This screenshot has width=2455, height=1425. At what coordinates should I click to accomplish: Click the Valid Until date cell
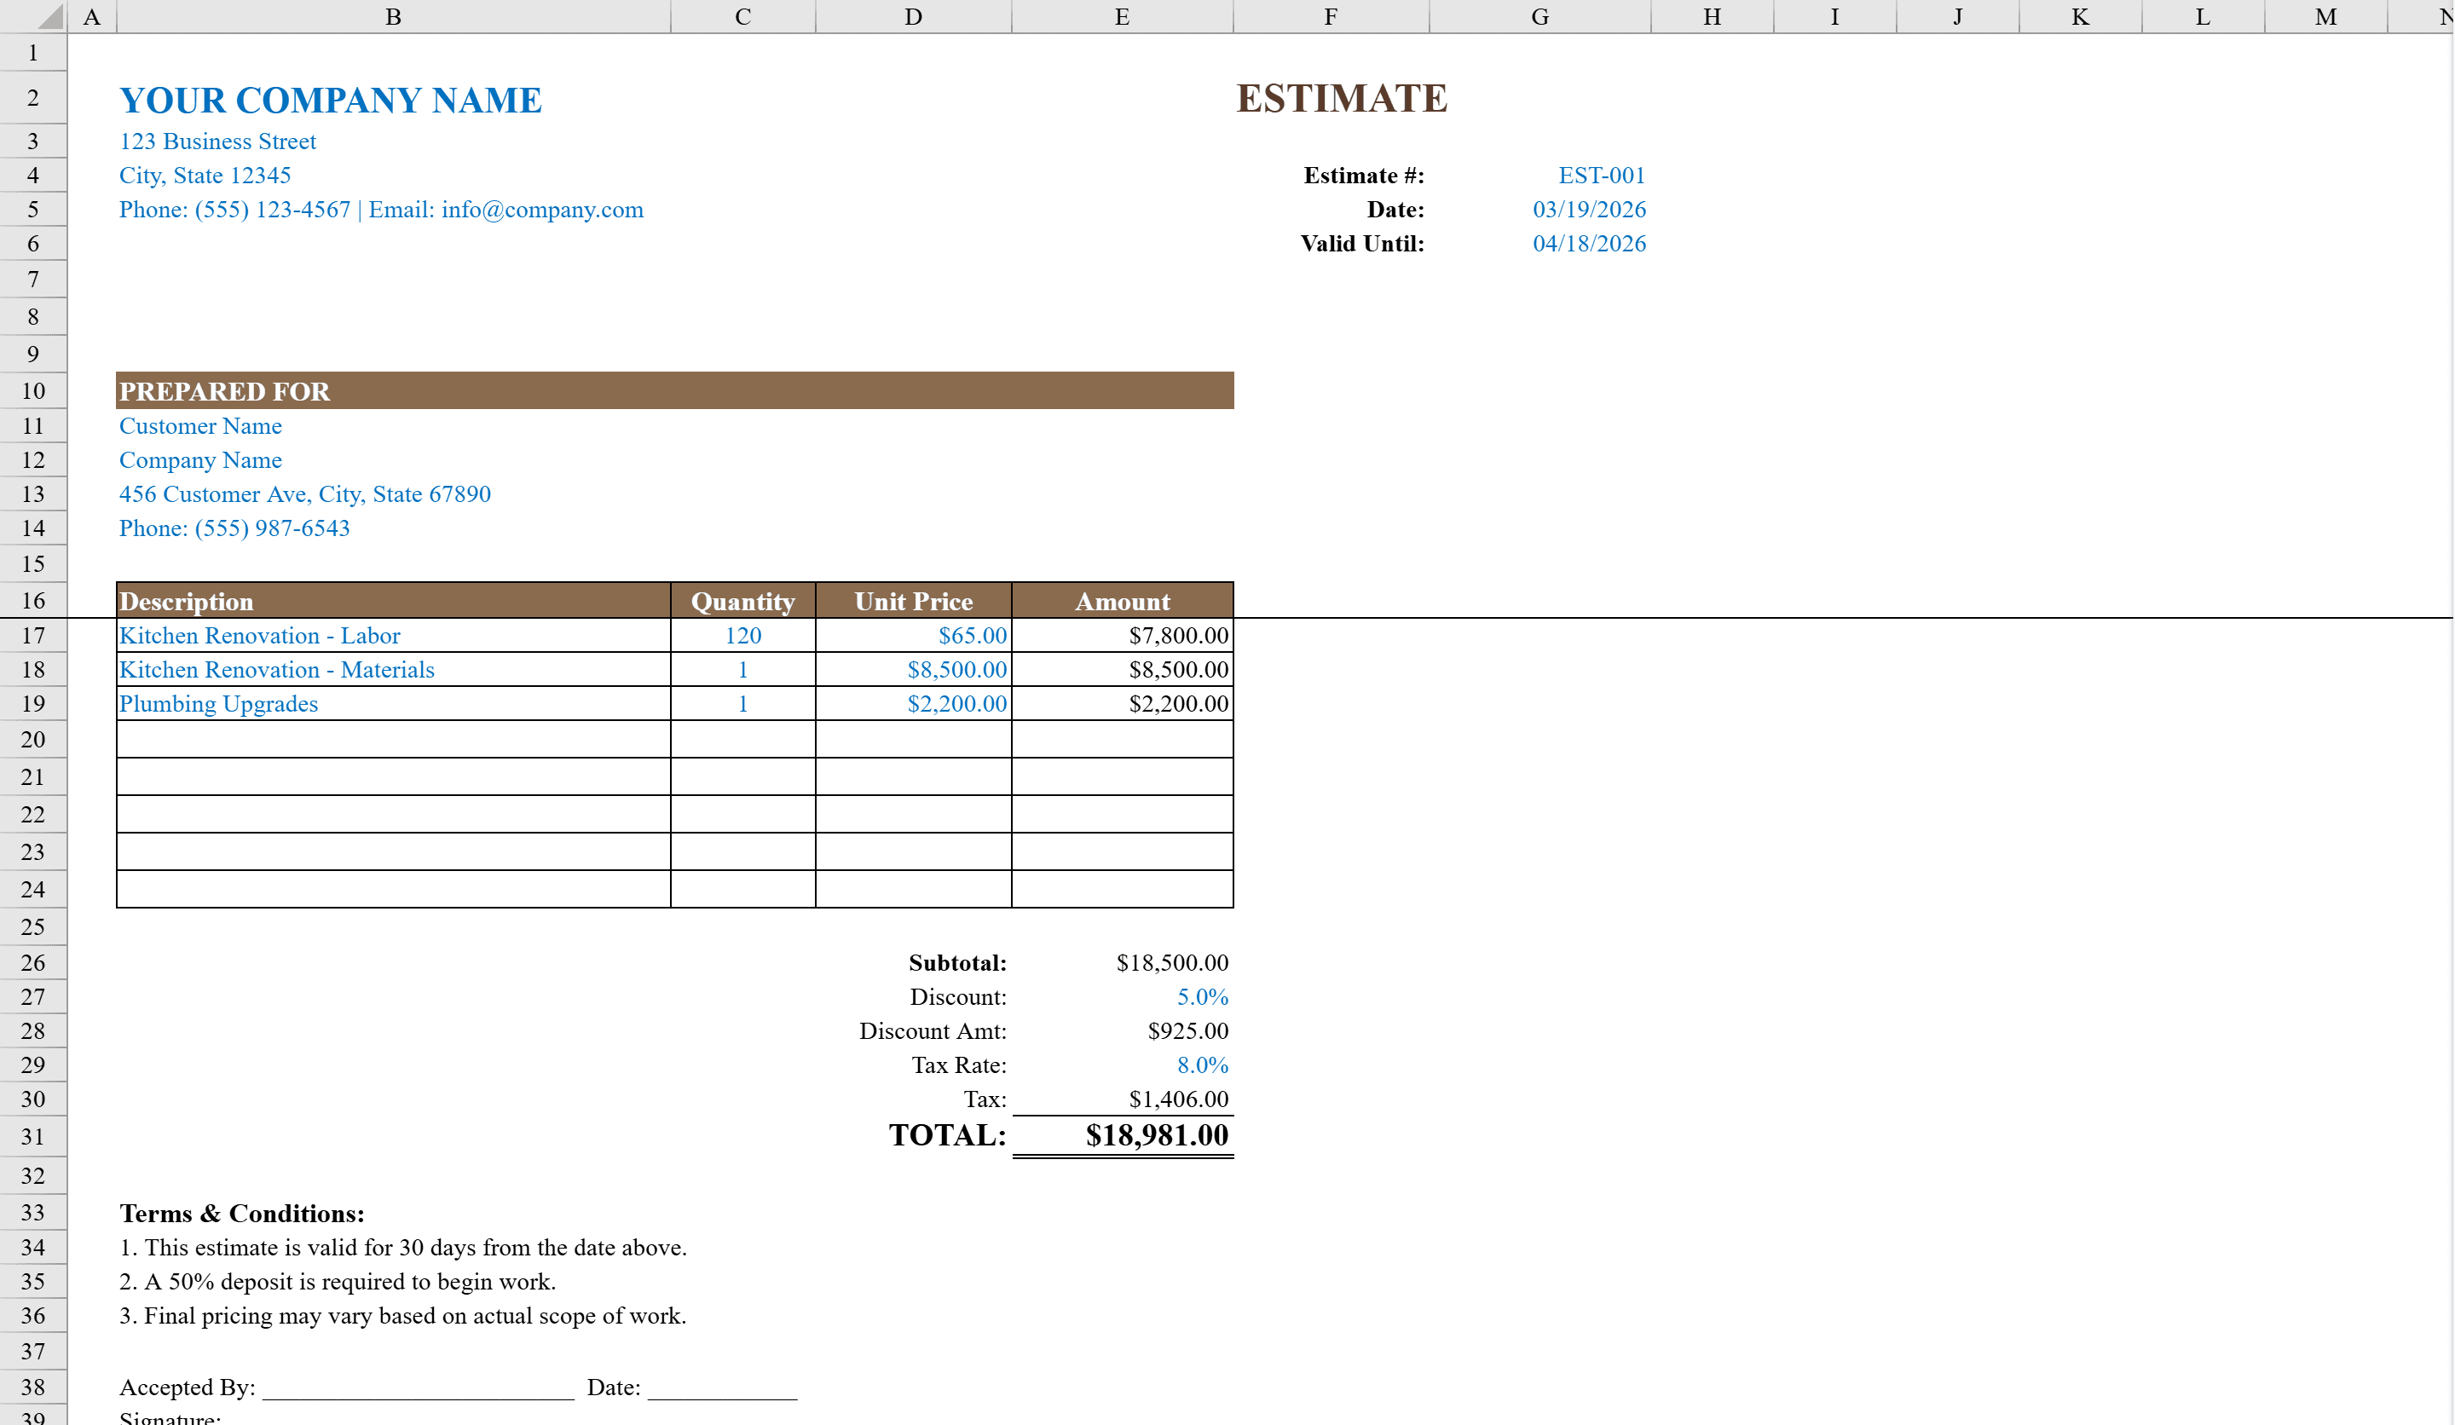(x=1588, y=244)
